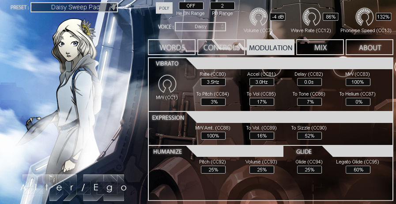This screenshot has width=396, height=204.
Task: Click the 132% phoneme speed value
Action: tap(383, 17)
